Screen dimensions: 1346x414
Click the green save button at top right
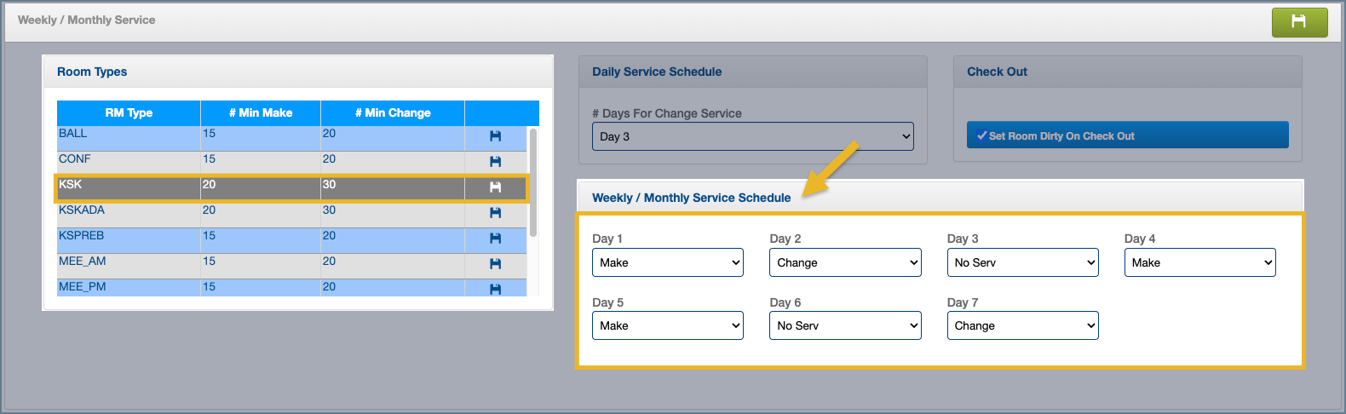point(1299,22)
